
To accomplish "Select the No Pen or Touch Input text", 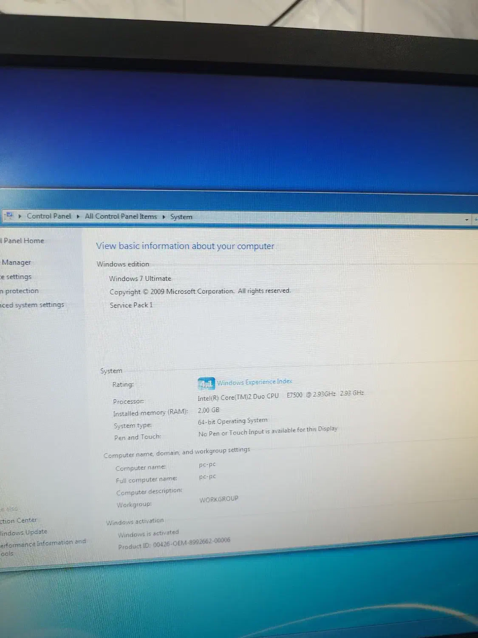I will tap(268, 431).
